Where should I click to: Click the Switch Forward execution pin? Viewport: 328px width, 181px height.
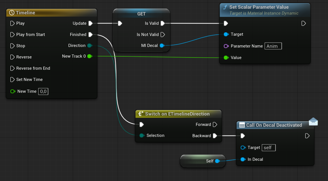215,125
